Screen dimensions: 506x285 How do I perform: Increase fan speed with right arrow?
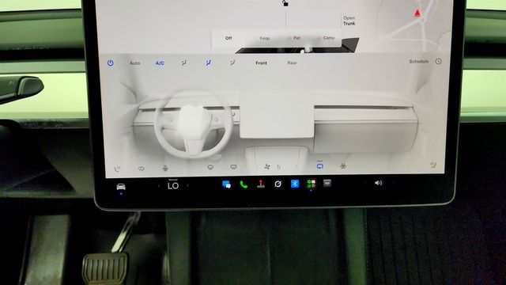(296, 167)
